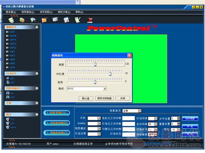
Task: Click the camera icon beside AV1
Action: tap(7, 32)
